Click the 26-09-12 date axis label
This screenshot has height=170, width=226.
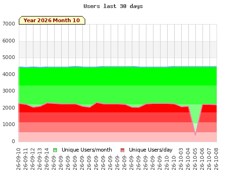32,159
